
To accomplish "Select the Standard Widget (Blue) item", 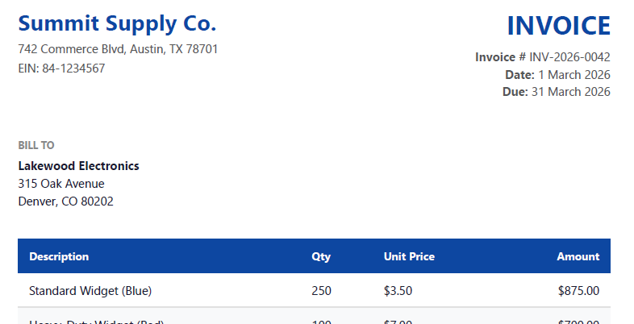I will tap(90, 290).
